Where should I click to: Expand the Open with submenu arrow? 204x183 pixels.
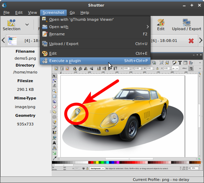point(147,27)
